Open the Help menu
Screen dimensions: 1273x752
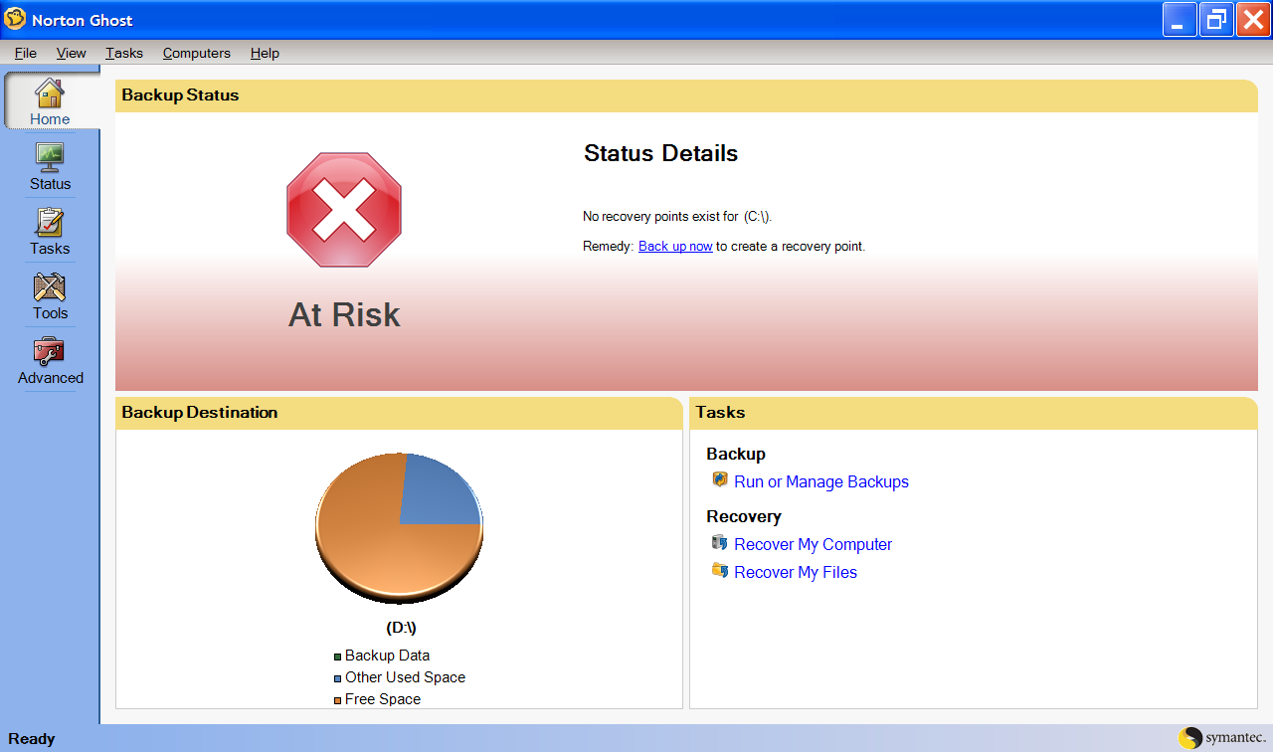[x=265, y=53]
